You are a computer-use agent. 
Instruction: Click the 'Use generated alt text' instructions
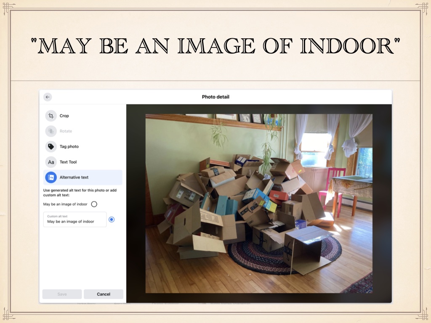80,193
